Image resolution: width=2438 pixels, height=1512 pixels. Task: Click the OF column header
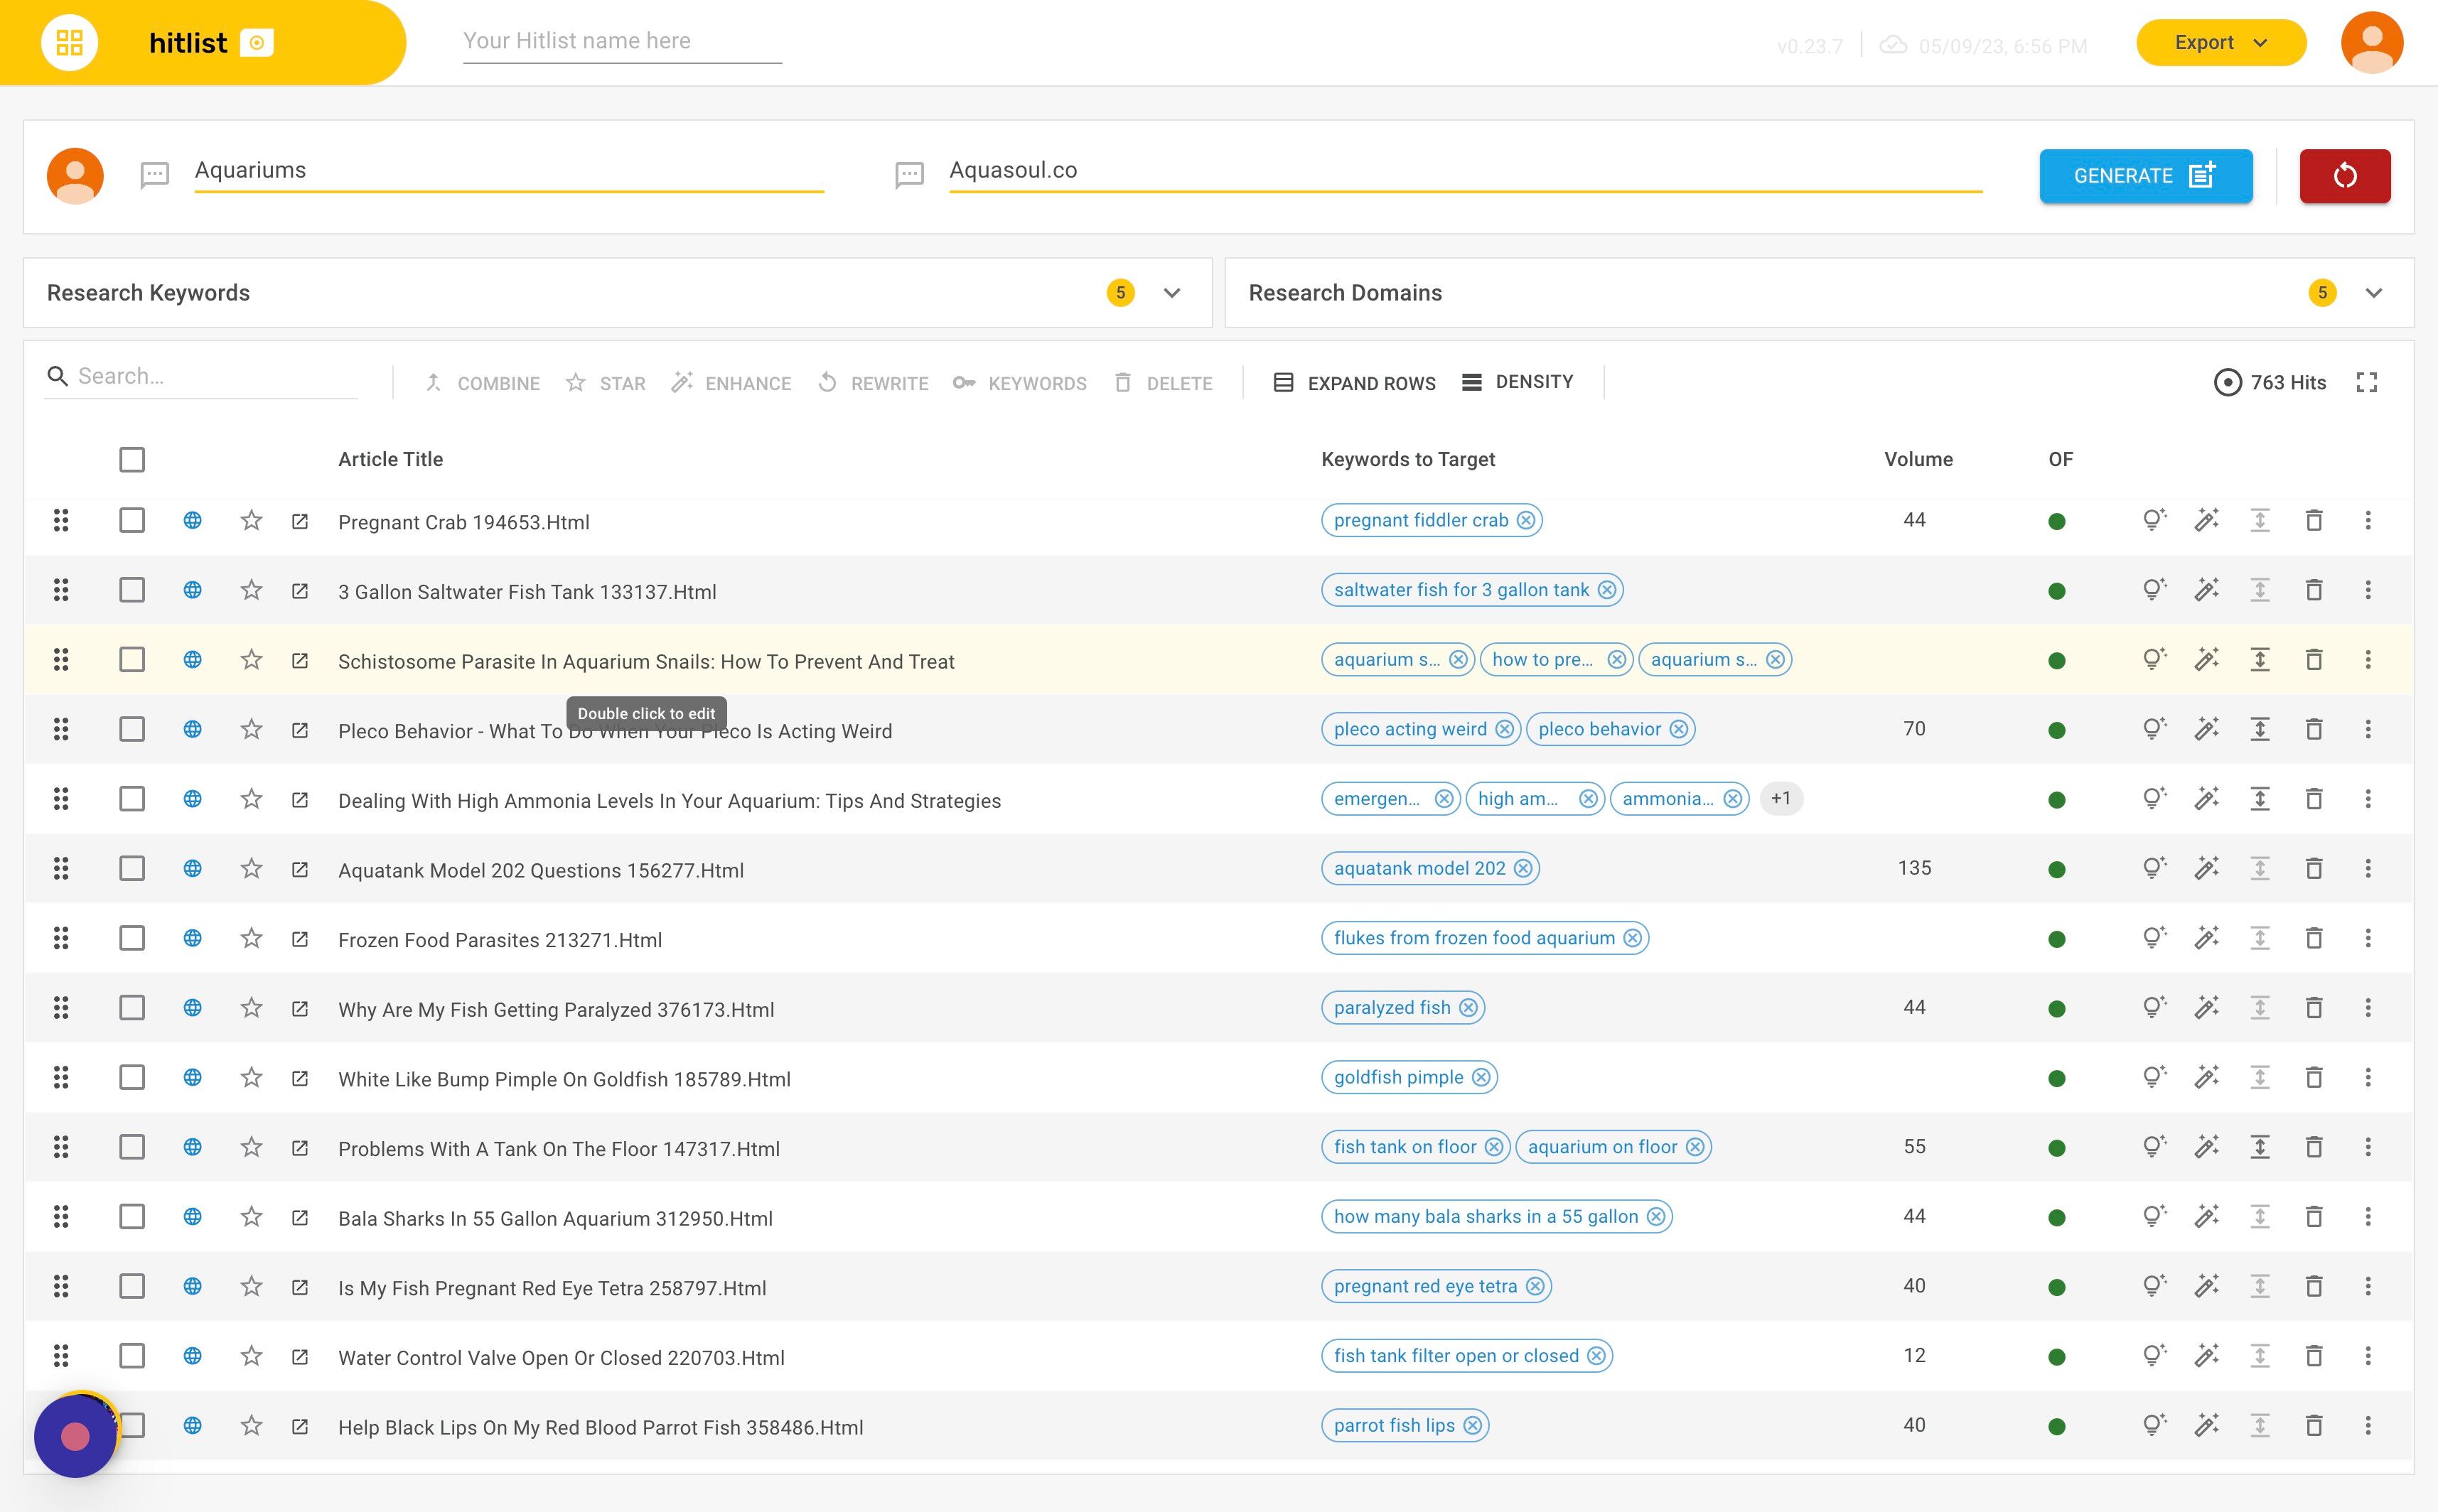tap(2060, 459)
